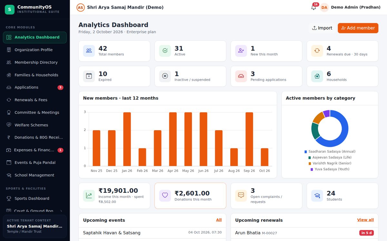Click the 'New members · last 12 months' heading
The width and height of the screenshot is (387, 241).
coord(121,98)
